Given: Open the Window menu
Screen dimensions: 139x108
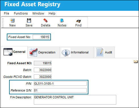Looking at the screenshot, I should coord(38,13).
